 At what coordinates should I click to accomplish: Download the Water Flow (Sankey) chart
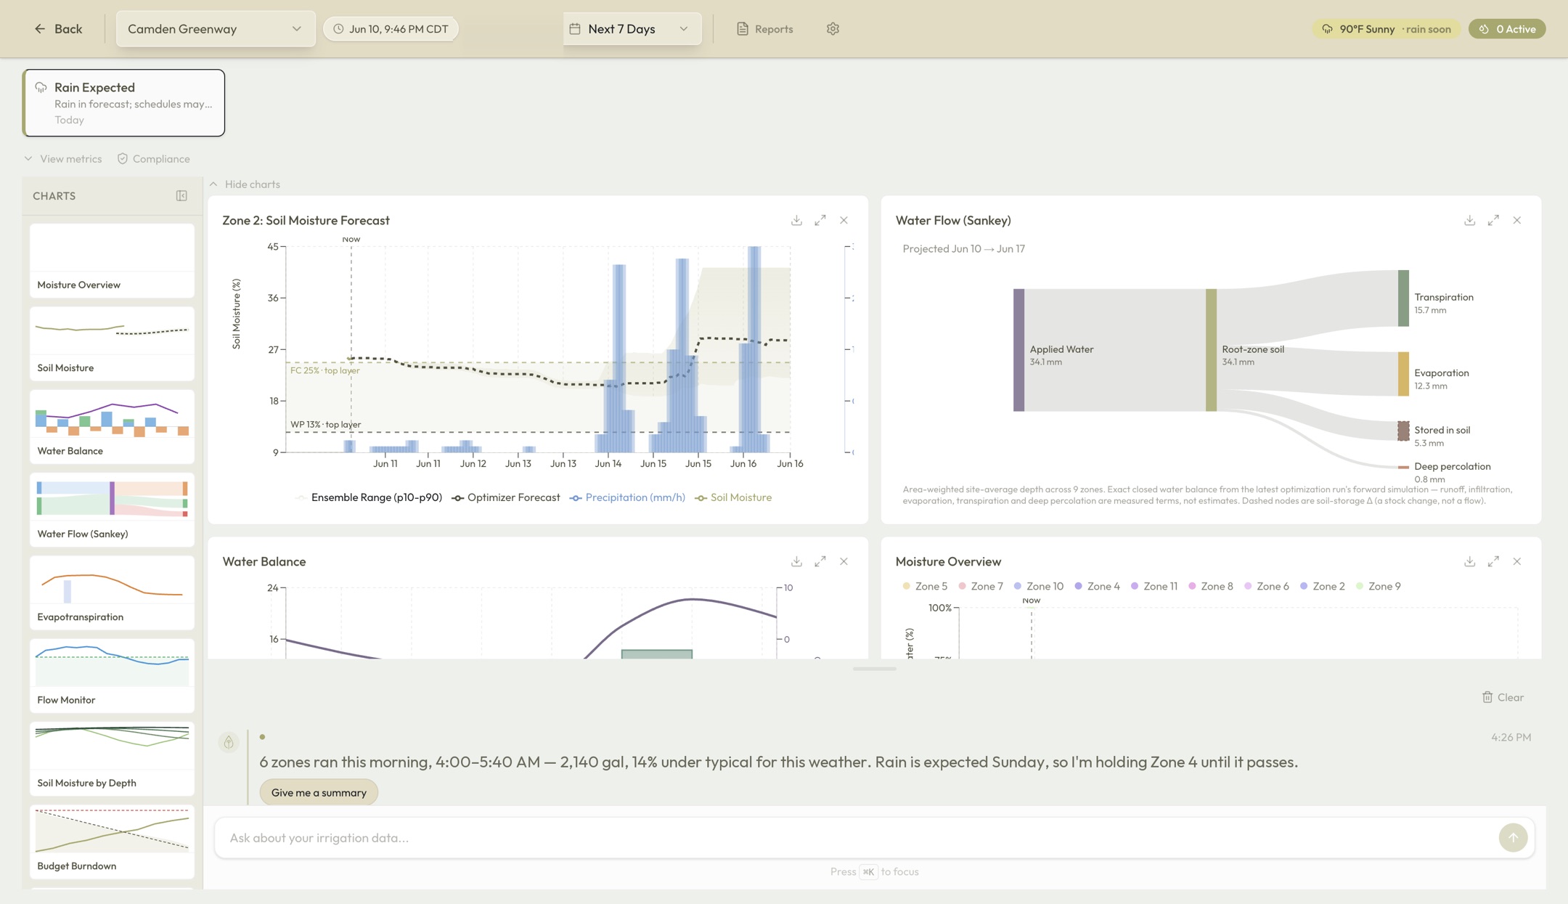[1469, 220]
